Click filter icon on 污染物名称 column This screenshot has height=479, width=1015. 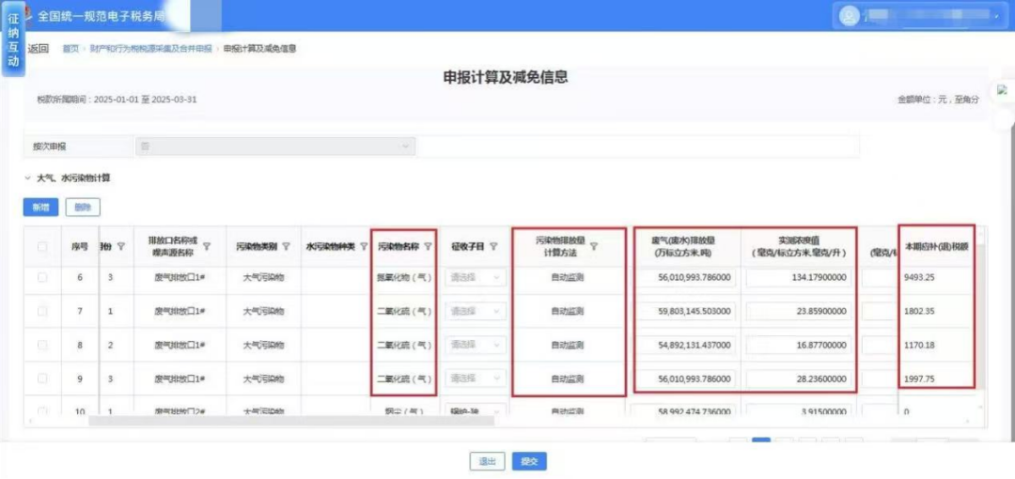[428, 247]
